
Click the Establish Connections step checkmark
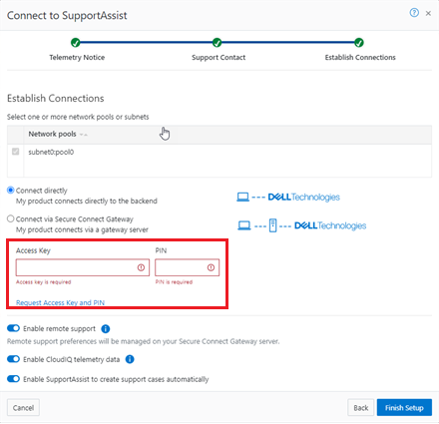pos(359,43)
